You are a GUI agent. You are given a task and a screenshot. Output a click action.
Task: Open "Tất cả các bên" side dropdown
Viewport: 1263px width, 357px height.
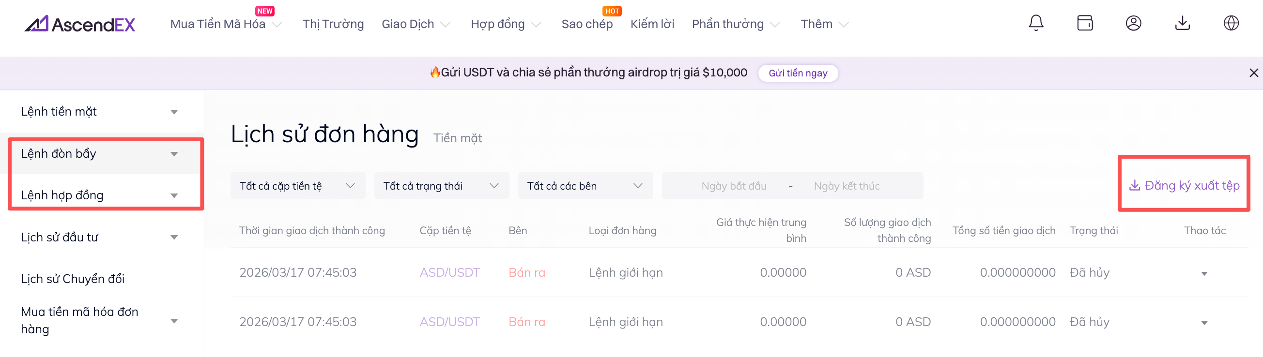click(x=585, y=186)
